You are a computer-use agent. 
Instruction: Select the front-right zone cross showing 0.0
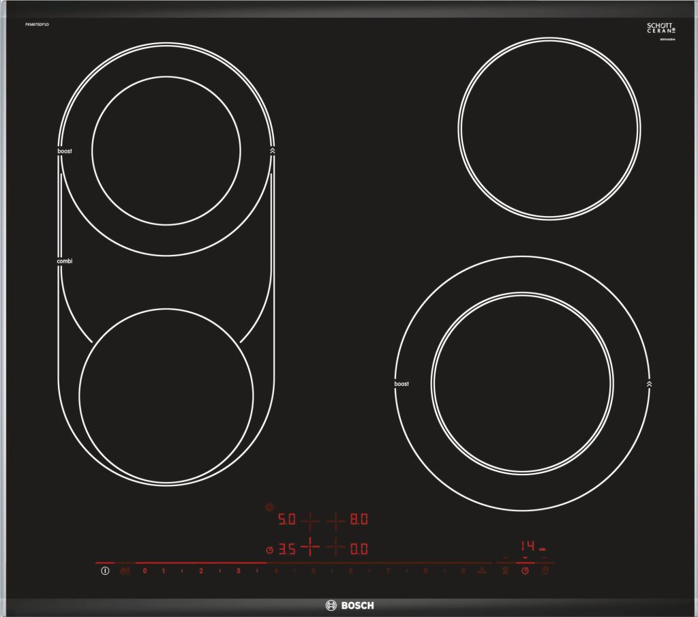(335, 547)
